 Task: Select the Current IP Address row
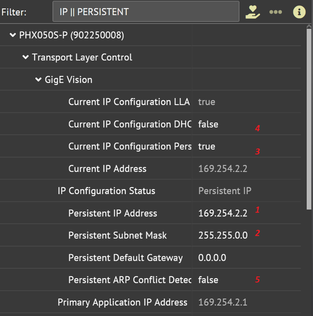coord(107,169)
